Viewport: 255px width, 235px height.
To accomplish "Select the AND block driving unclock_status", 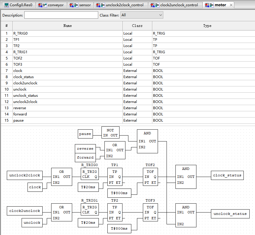I will pos(186,215).
